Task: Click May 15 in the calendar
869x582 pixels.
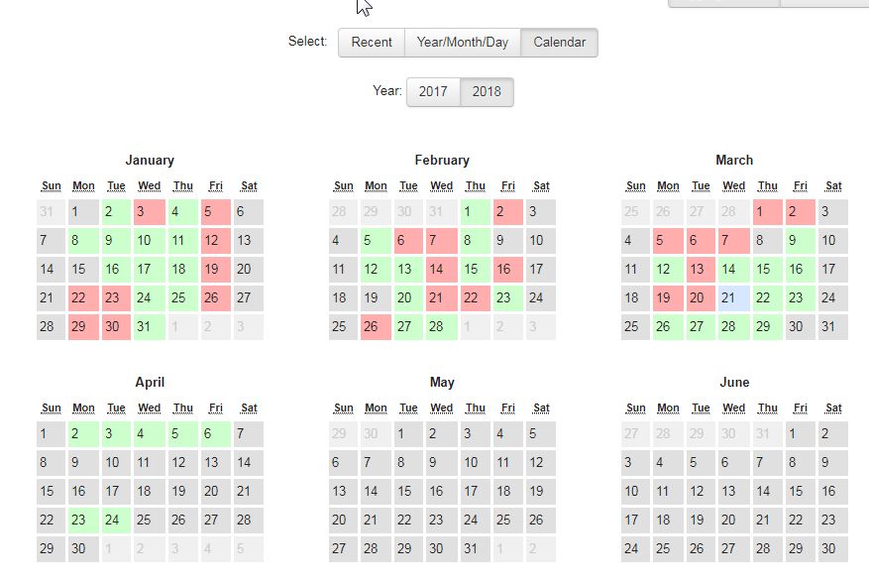Action: pyautogui.click(x=409, y=491)
